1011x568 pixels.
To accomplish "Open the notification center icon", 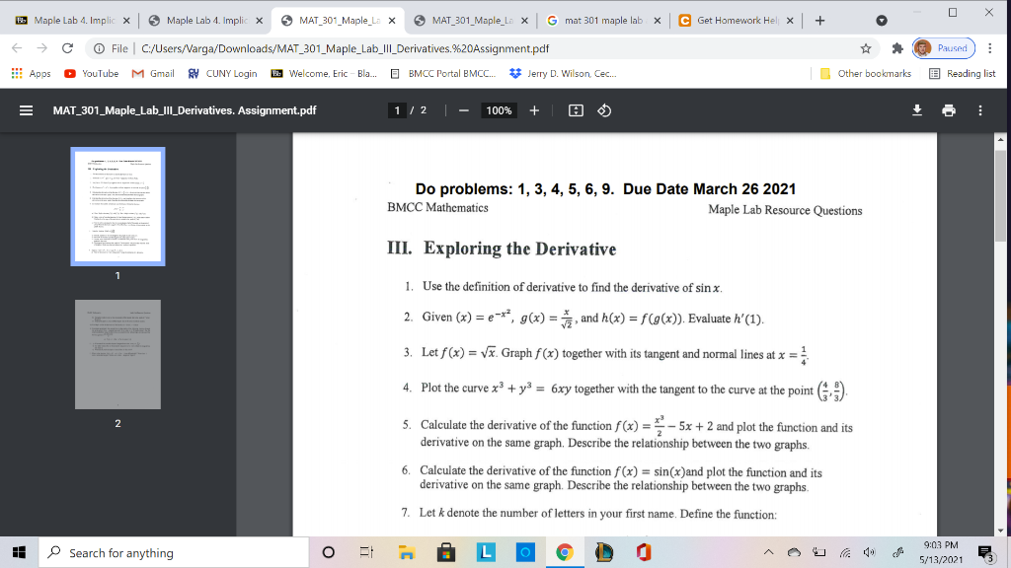I will (986, 552).
